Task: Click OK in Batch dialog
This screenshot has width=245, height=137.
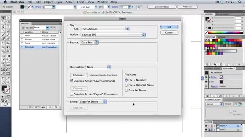Action: 169,27
